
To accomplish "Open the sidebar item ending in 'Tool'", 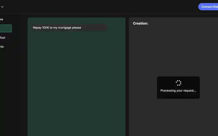I will point(3,38).
